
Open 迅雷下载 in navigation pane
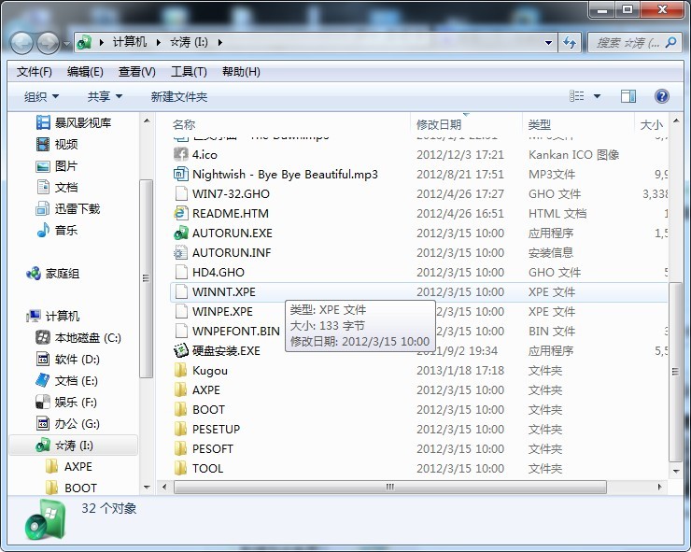[x=68, y=208]
